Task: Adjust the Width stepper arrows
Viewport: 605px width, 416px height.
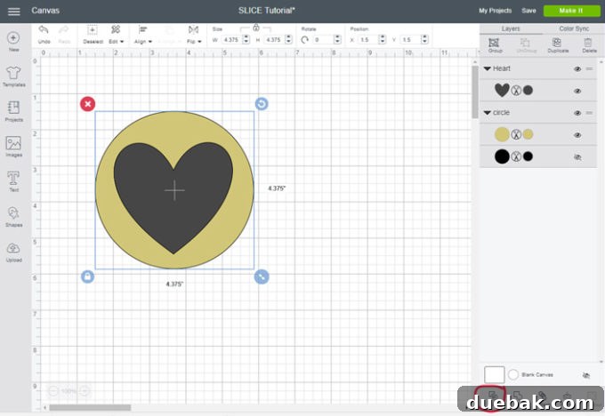Action: click(x=246, y=40)
